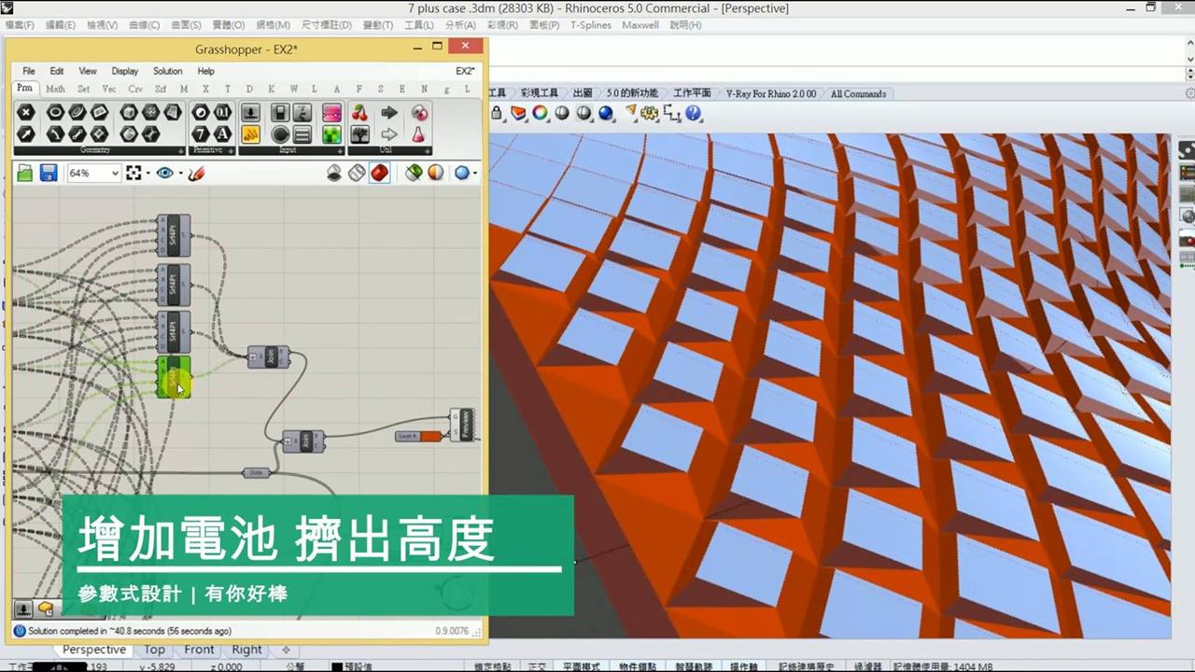Select the Point parameter component
The height and width of the screenshot is (672, 1195).
[26, 112]
